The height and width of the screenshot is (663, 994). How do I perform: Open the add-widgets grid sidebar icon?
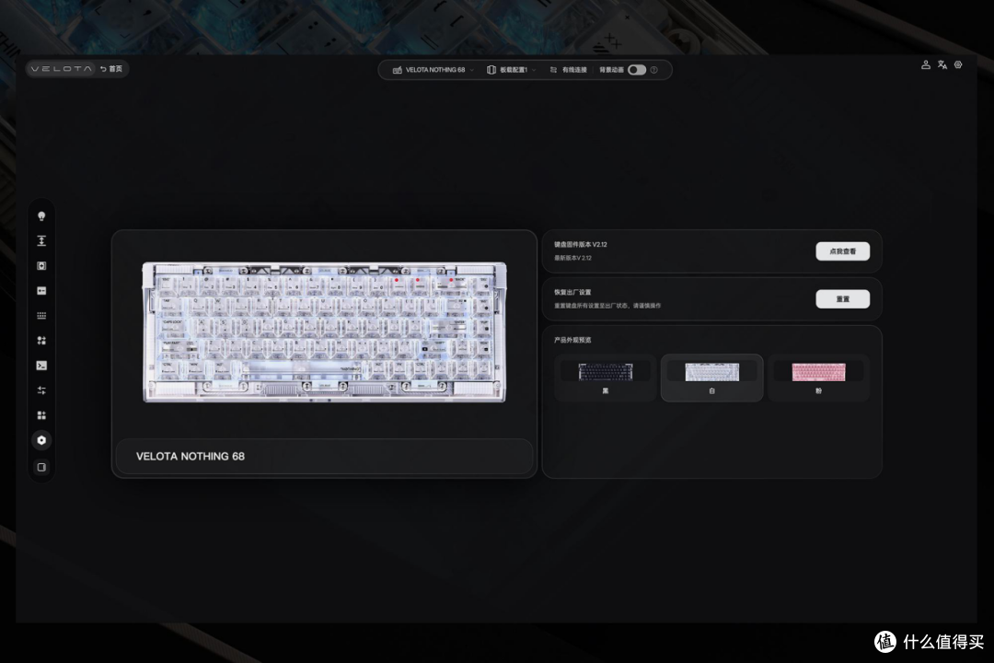pyautogui.click(x=41, y=415)
